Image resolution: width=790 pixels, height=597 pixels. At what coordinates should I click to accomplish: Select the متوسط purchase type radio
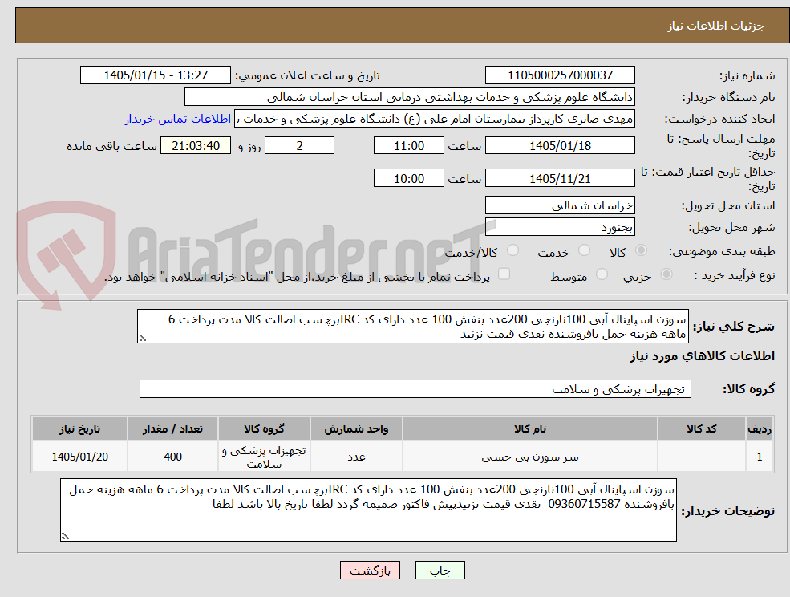coord(602,274)
